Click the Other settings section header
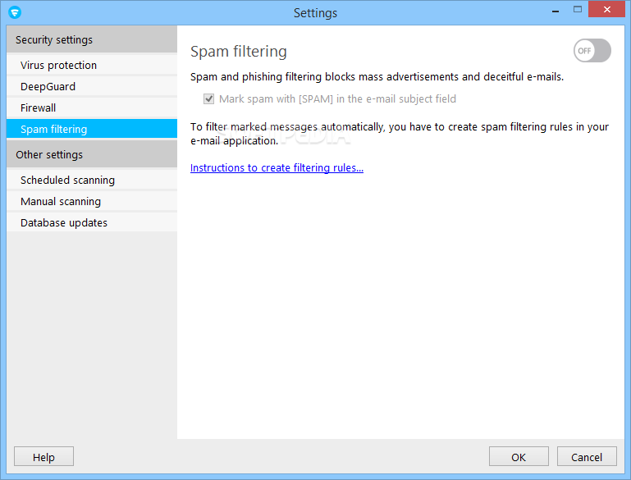This screenshot has width=631, height=480. (x=92, y=154)
